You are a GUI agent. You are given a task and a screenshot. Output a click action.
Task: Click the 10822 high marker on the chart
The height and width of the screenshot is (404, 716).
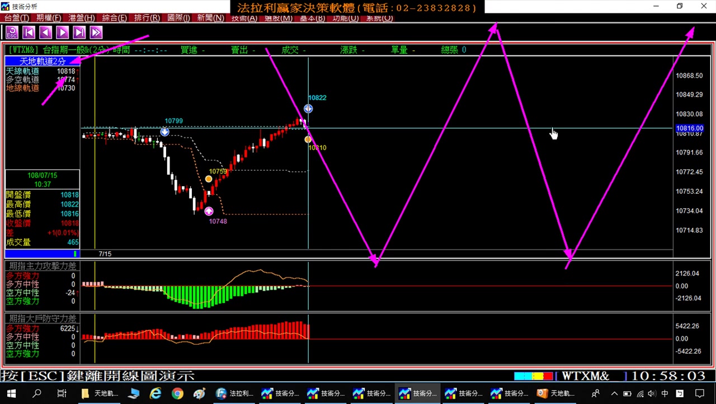point(308,109)
